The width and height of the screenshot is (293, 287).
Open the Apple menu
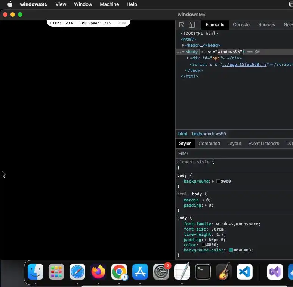[x=10, y=4]
